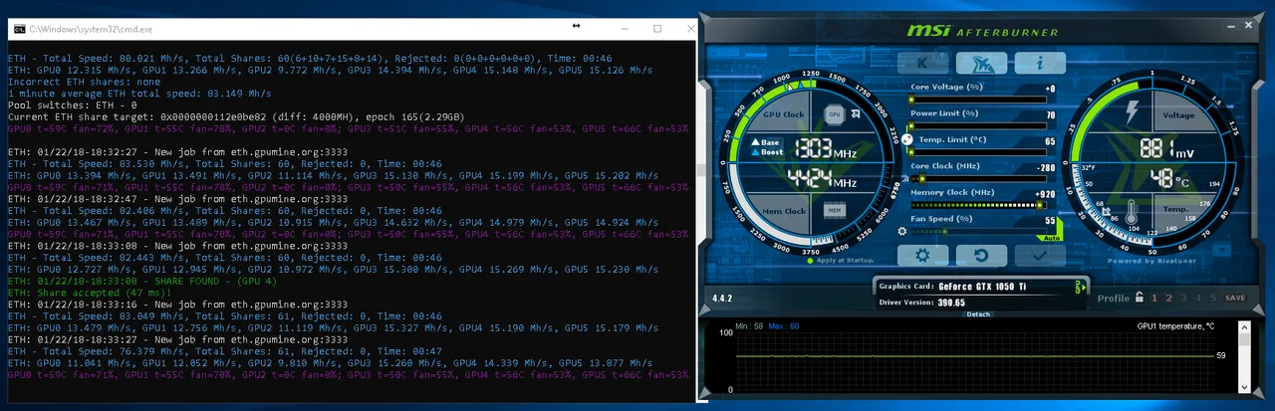Screen dimensions: 1275x411
Task: Click the MEM chip icon beside Mem Clock
Action: coord(835,210)
